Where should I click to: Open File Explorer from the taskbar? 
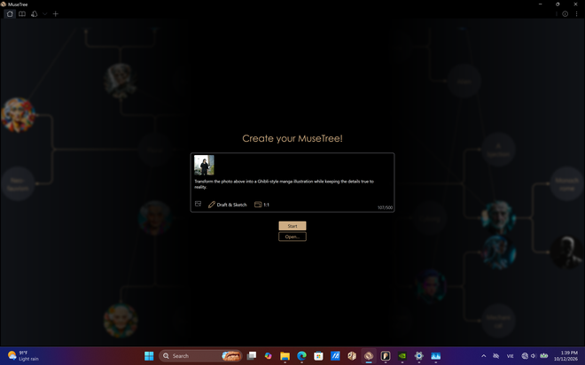(x=285, y=355)
